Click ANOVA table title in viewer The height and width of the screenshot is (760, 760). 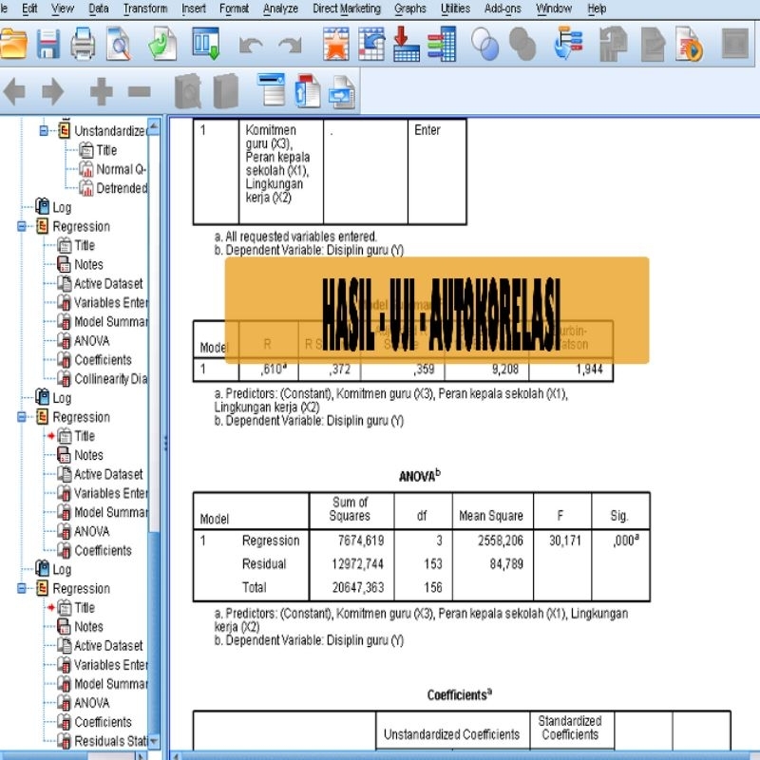[420, 476]
